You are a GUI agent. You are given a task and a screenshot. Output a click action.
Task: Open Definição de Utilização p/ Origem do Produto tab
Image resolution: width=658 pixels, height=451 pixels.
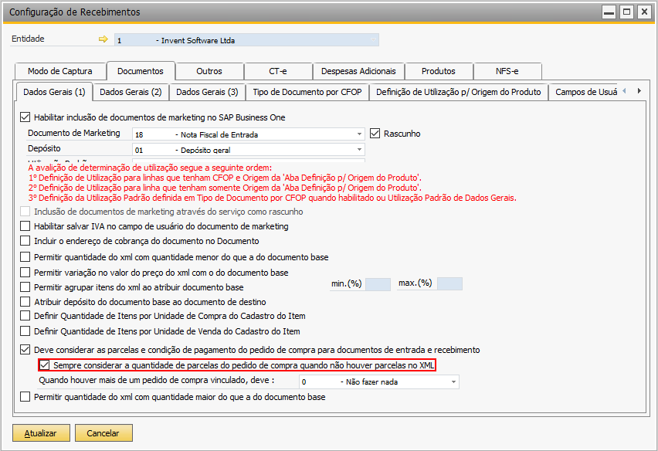coord(459,93)
